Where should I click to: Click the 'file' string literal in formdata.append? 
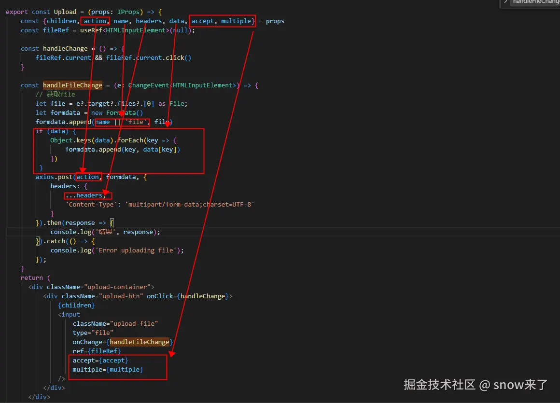(136, 122)
